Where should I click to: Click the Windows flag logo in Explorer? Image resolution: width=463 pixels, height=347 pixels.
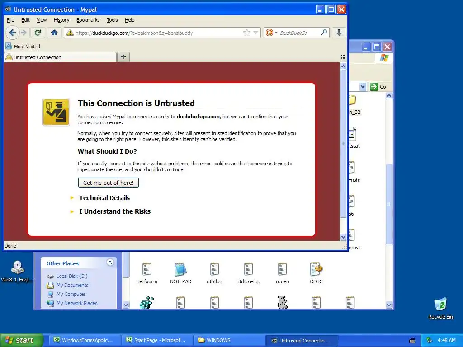coord(384,57)
